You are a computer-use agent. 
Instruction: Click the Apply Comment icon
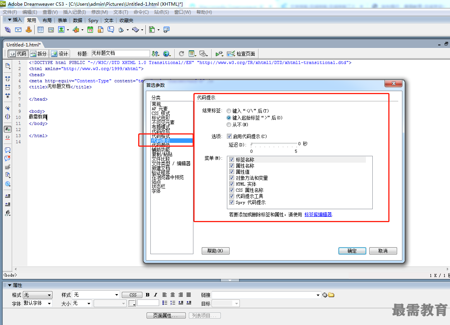8,150
